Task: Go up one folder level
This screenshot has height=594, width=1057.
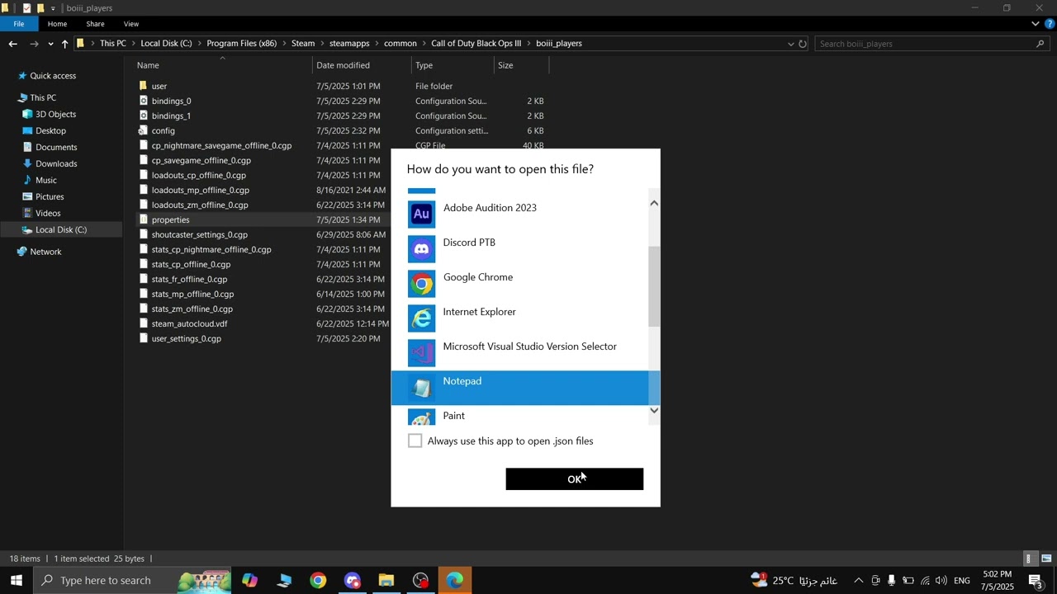Action: click(x=64, y=44)
